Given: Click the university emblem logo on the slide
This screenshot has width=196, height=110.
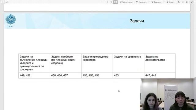Looking at the screenshot, I should (x=11, y=21).
